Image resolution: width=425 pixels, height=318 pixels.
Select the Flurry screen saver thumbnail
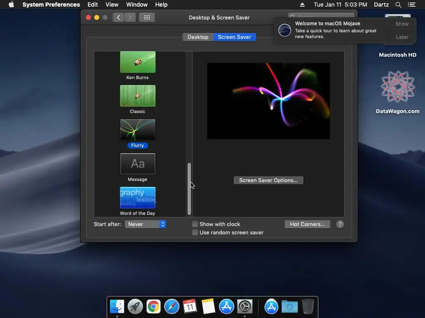click(x=138, y=130)
